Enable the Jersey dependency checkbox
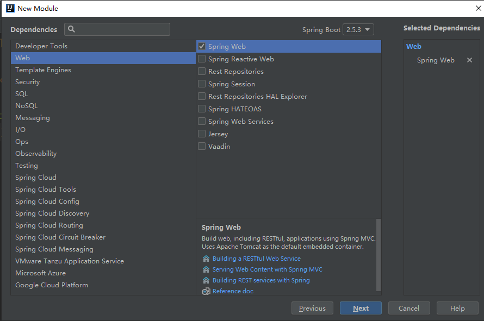The height and width of the screenshot is (321, 484). (202, 134)
